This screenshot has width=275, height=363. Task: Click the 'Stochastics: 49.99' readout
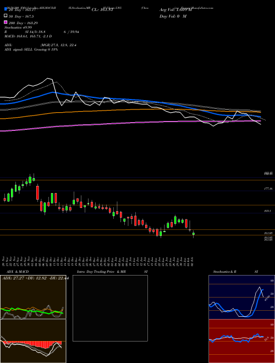tap(18, 28)
